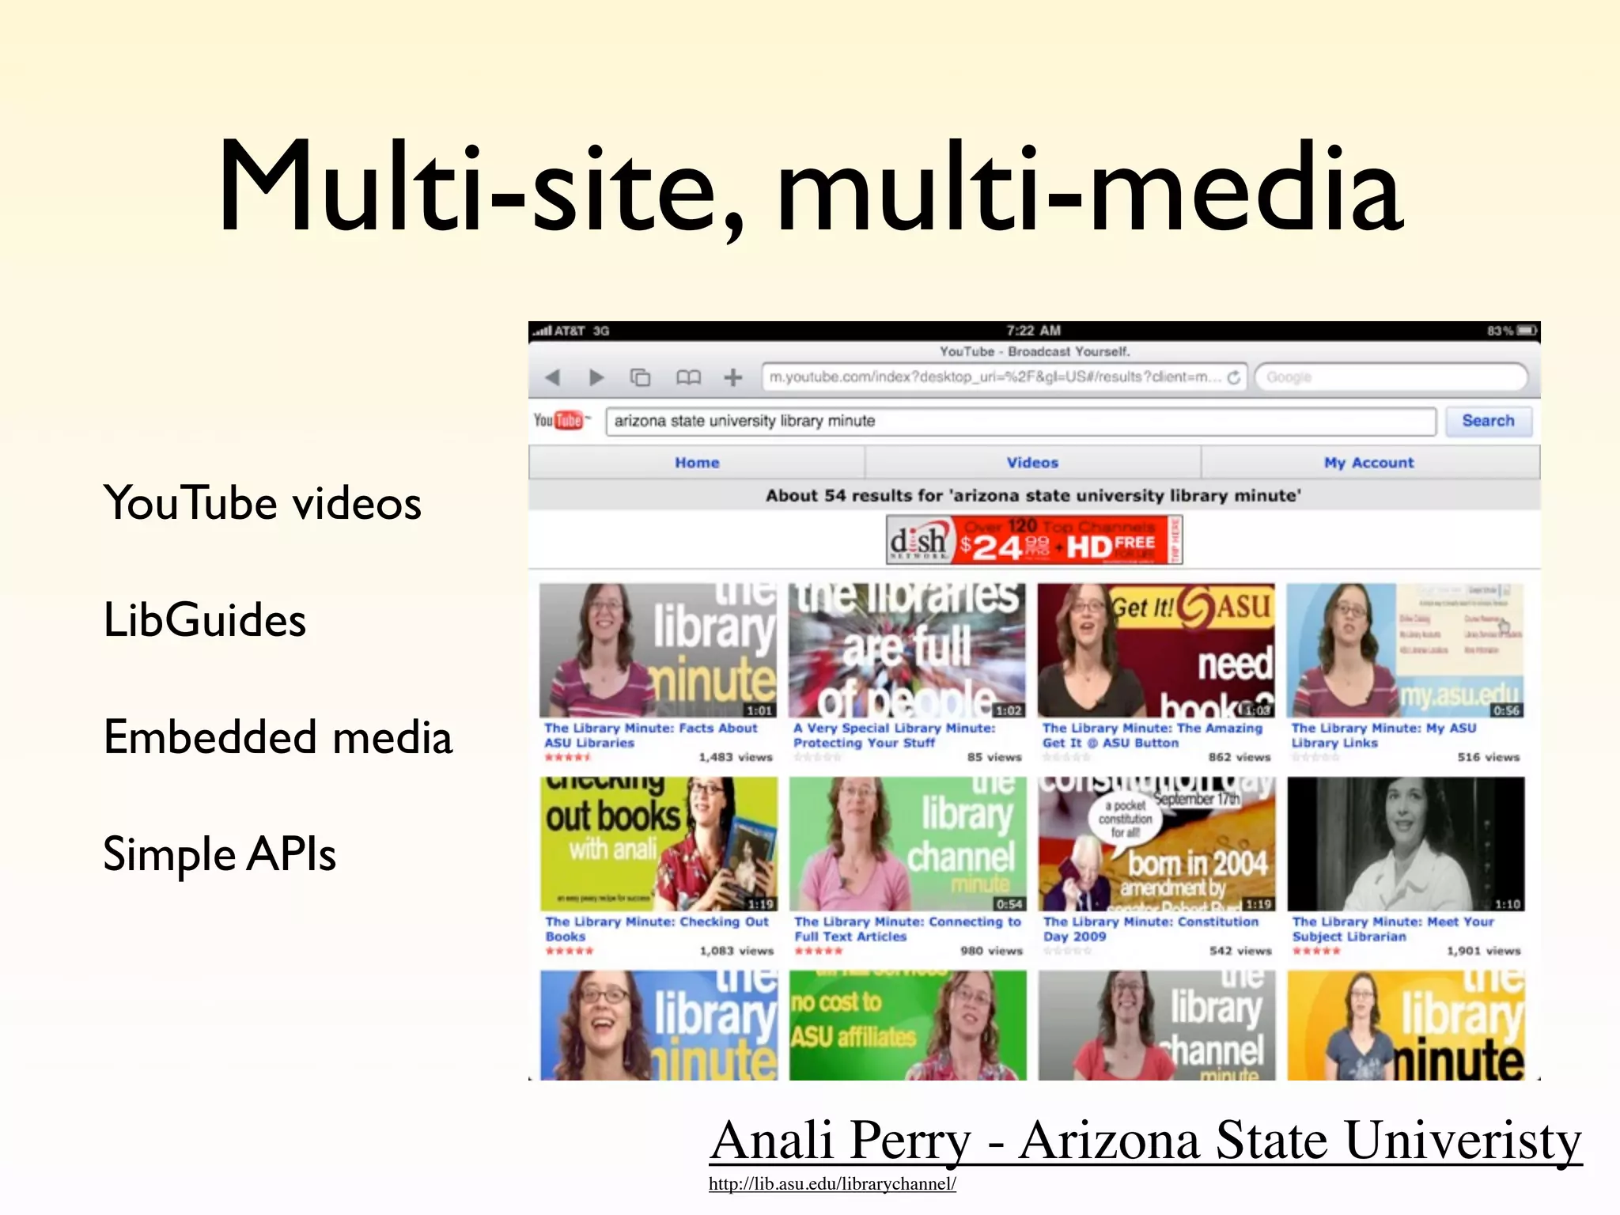Click star rating under Connecting to Full Text
The height and width of the screenshot is (1215, 1620).
pyautogui.click(x=818, y=951)
